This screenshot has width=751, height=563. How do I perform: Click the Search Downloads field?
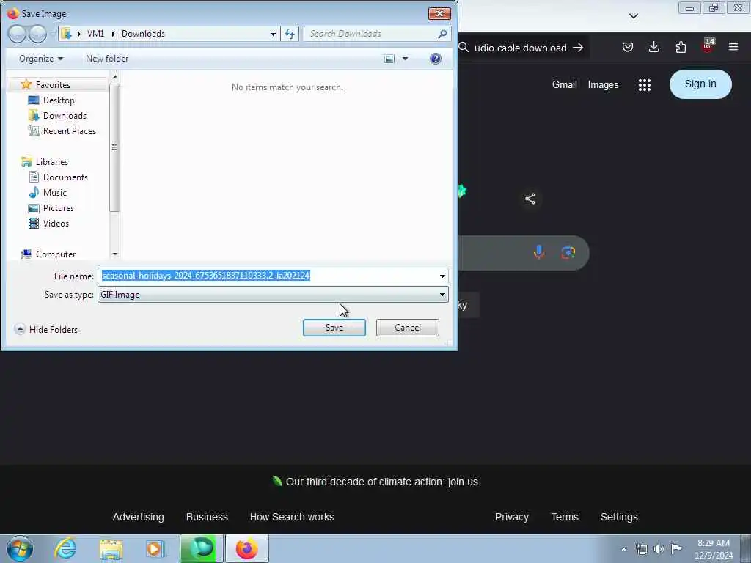point(371,34)
